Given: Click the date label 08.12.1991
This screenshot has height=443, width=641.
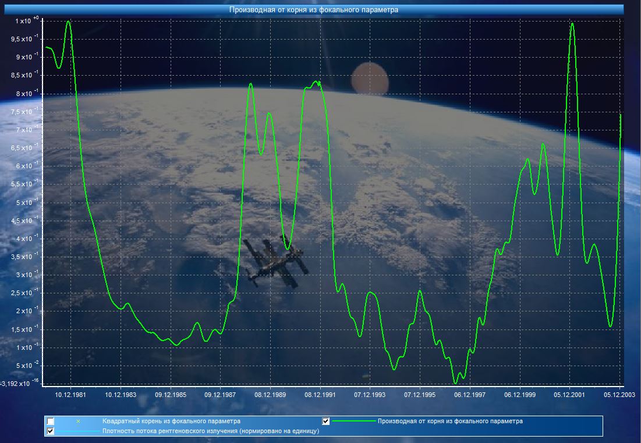Looking at the screenshot, I should [320, 395].
